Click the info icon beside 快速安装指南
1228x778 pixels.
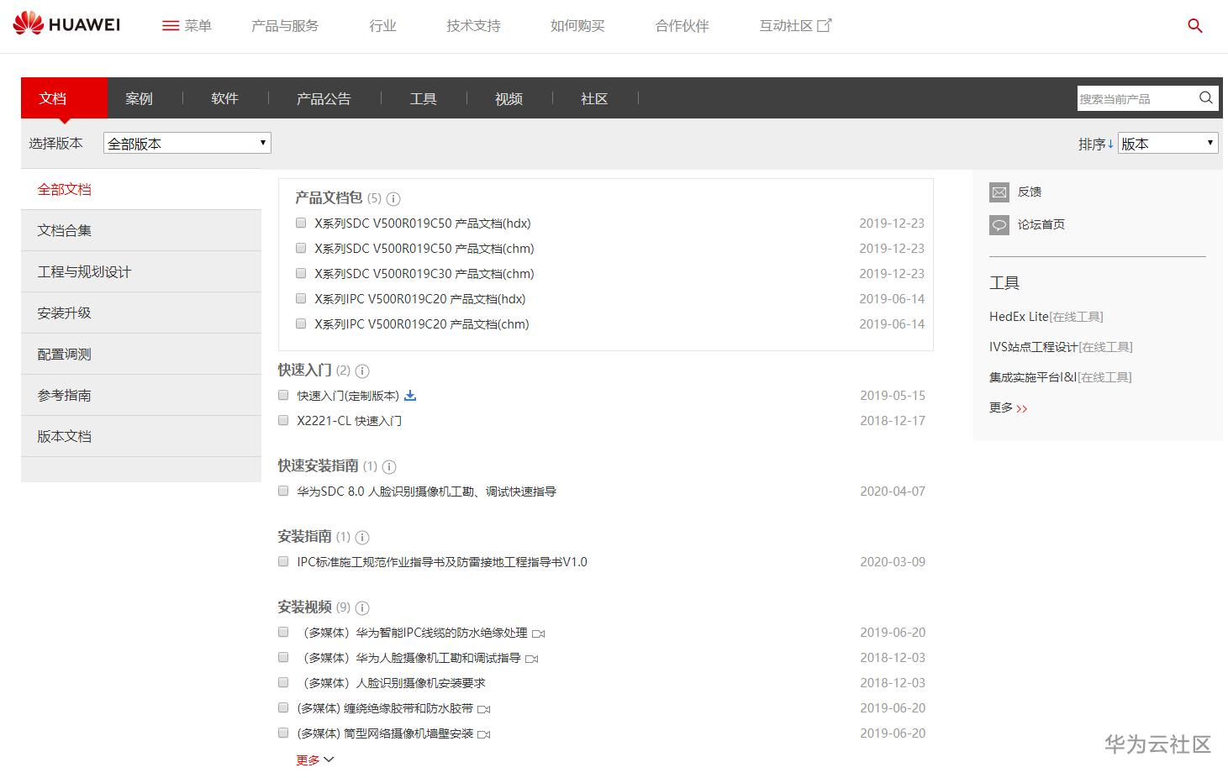(389, 467)
